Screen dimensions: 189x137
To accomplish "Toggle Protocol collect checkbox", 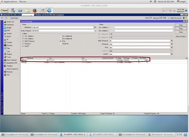I will click(23, 44).
